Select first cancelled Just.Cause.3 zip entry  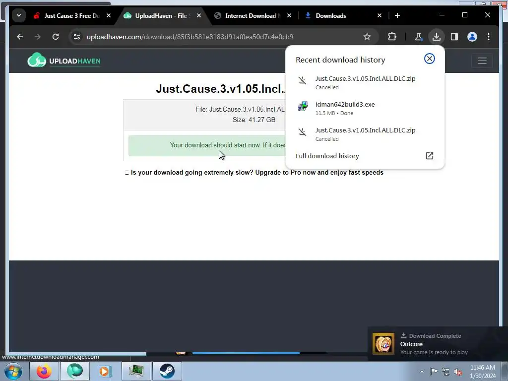(365, 82)
